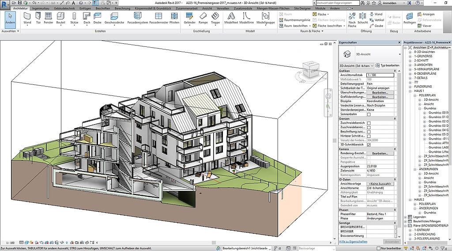
Task: Collapse the HAUS 1 tree node
Action: coord(411,91)
